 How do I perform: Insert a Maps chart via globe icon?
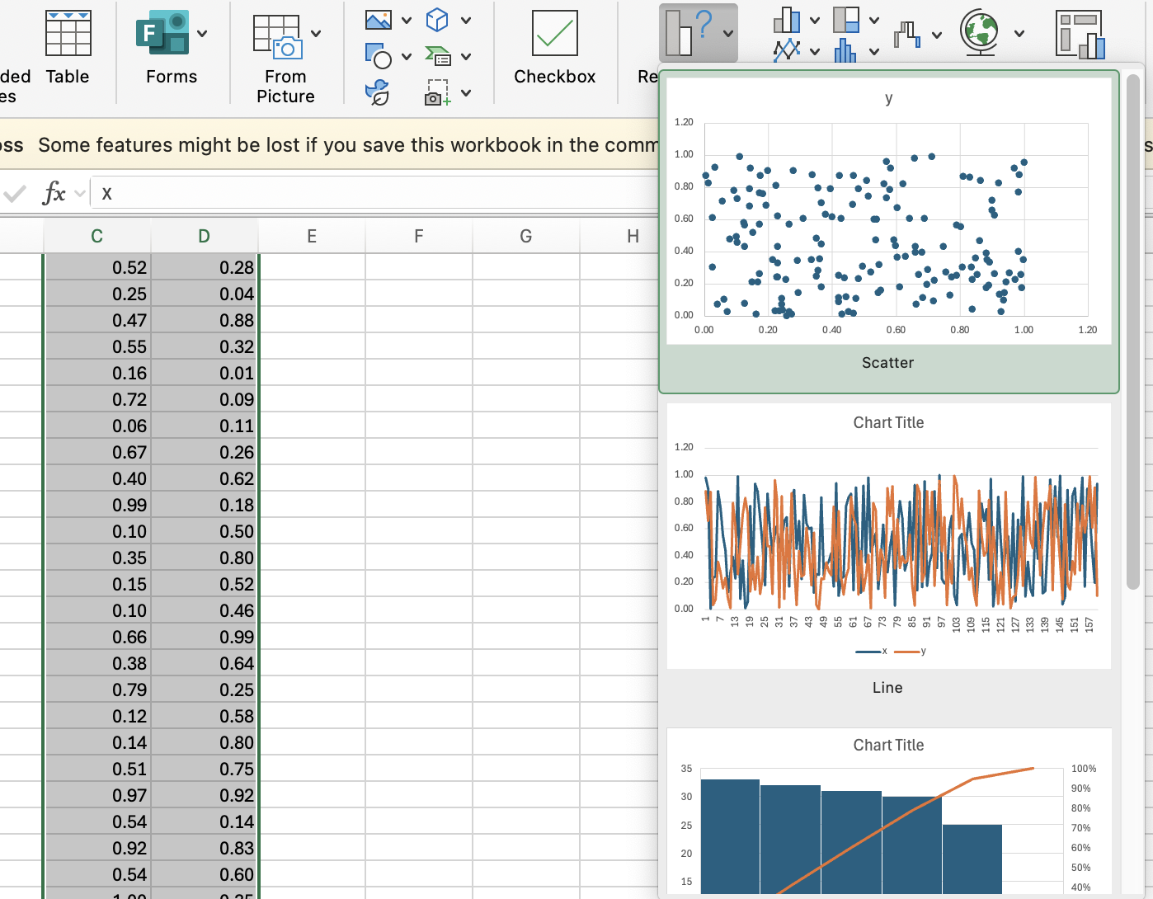point(980,33)
